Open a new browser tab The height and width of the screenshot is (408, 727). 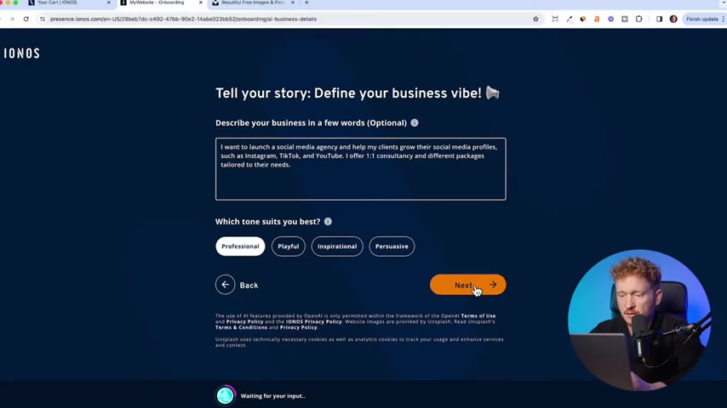click(x=306, y=3)
